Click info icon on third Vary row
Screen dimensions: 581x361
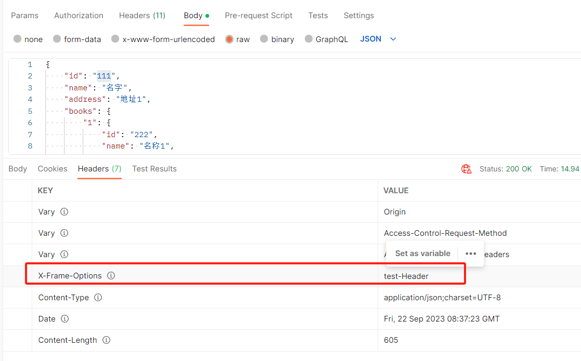click(64, 255)
